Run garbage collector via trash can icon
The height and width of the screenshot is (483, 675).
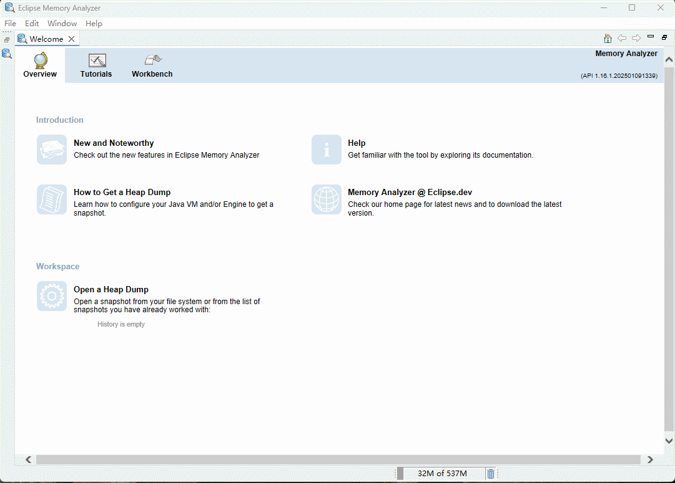490,474
